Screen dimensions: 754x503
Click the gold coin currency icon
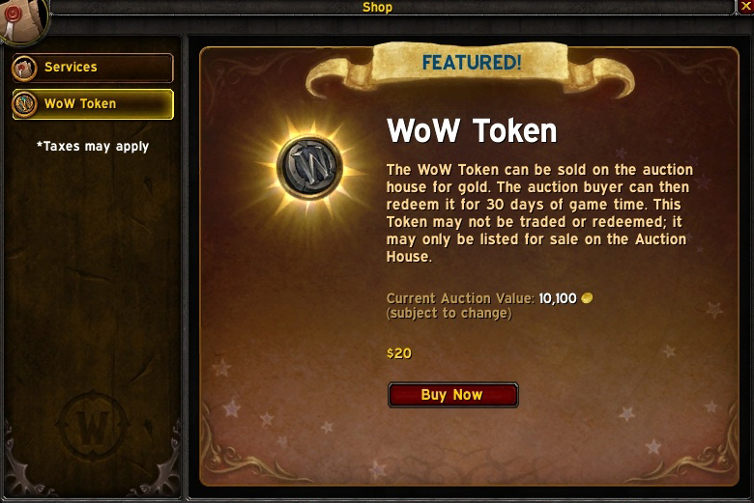[x=587, y=298]
